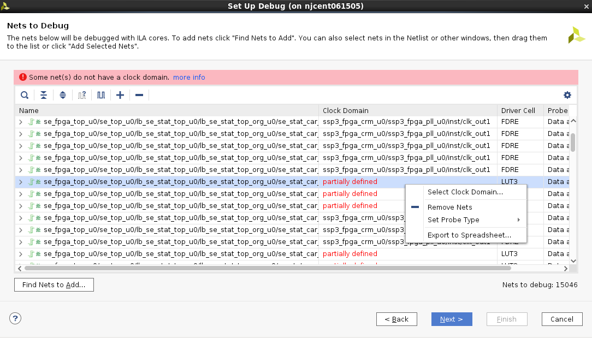
Task: Click the waveform question-mark toolbar icon
Action: point(82,95)
